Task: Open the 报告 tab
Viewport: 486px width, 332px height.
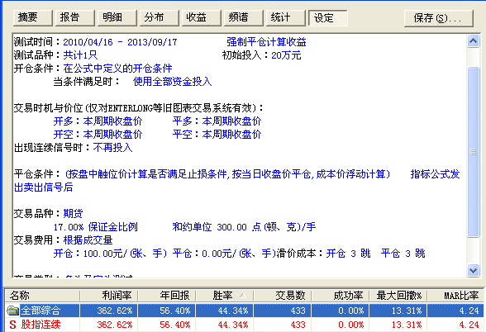Action: tap(75, 17)
